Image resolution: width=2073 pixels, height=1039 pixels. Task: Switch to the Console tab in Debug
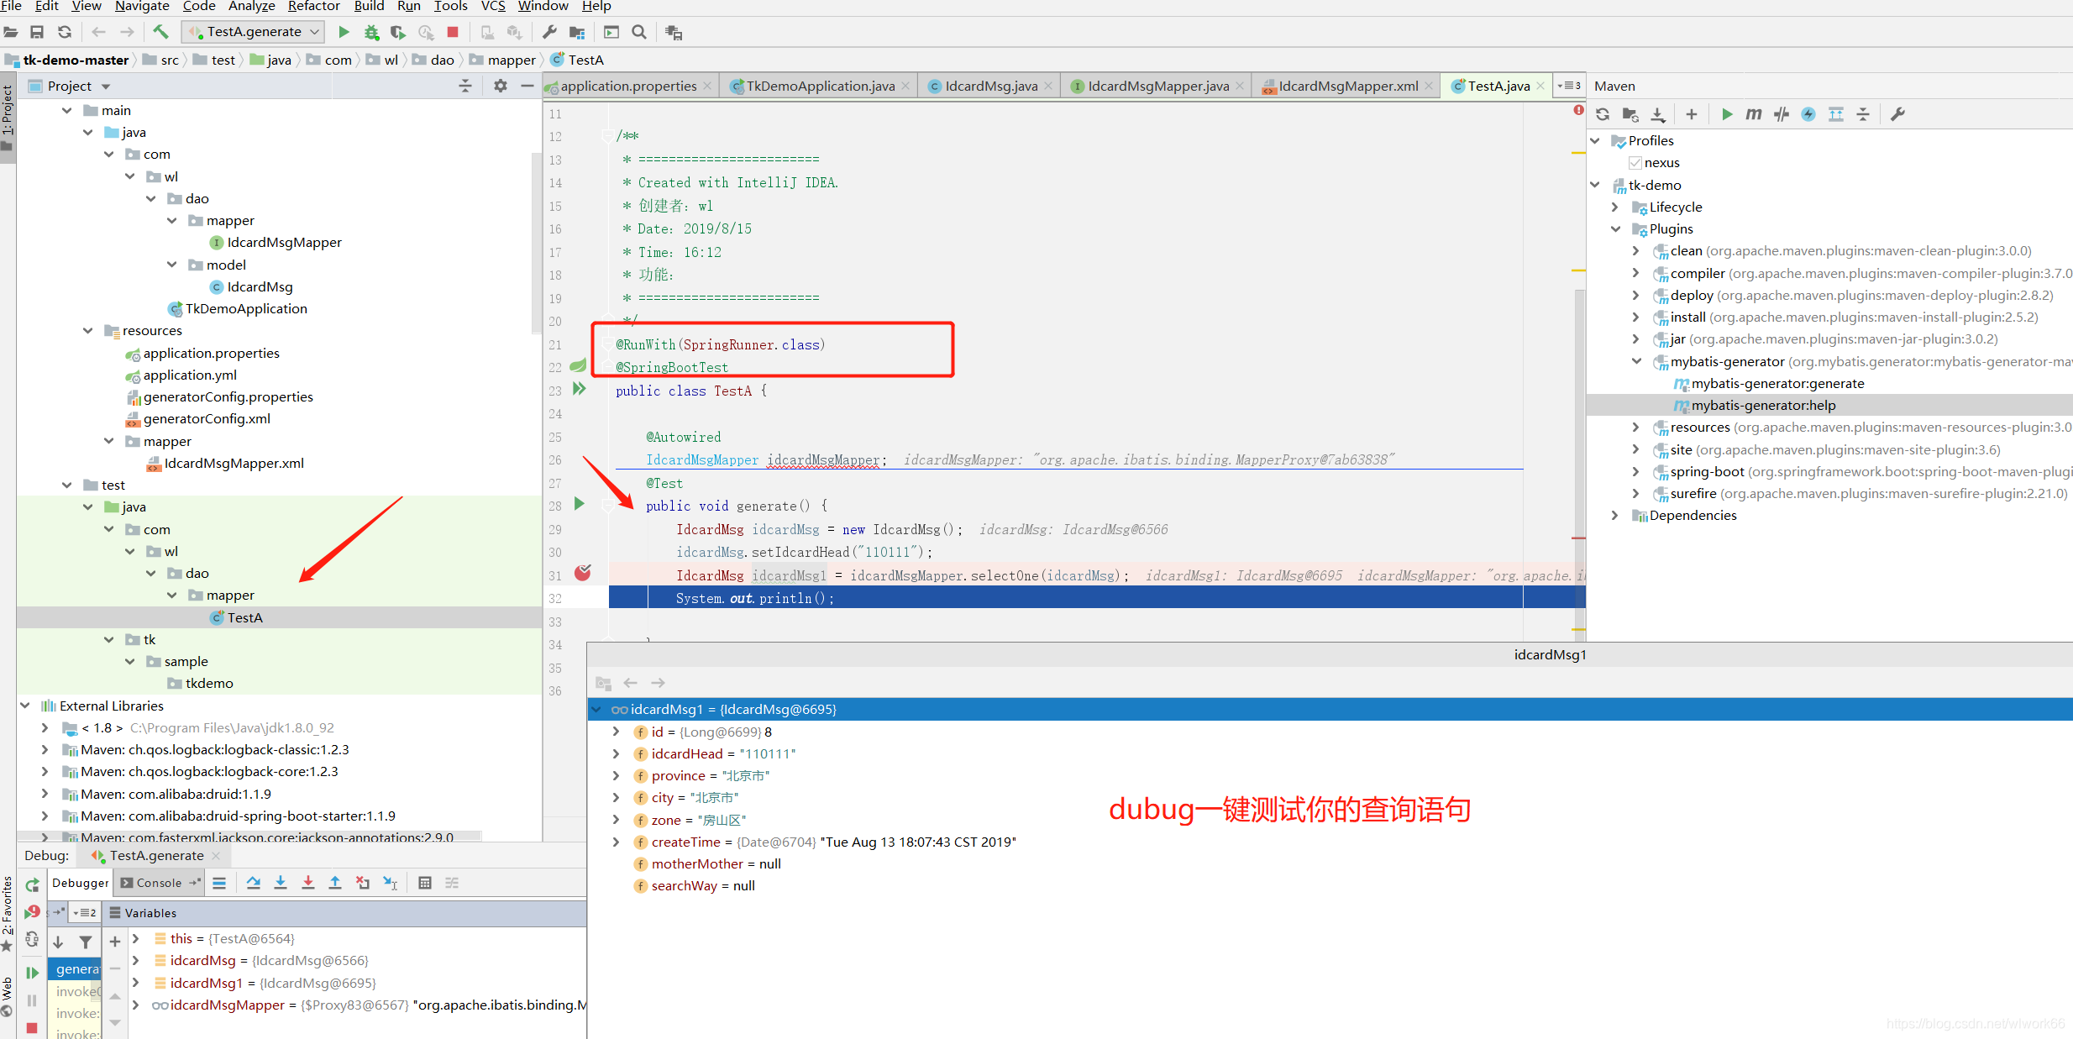(158, 883)
